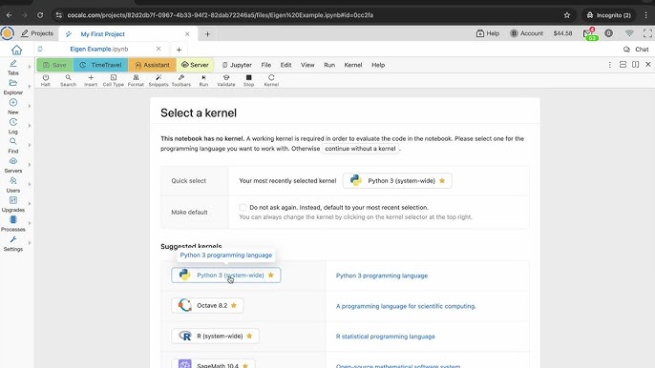
Task: Select the Octave 8.2 kernel button
Action: (207, 305)
